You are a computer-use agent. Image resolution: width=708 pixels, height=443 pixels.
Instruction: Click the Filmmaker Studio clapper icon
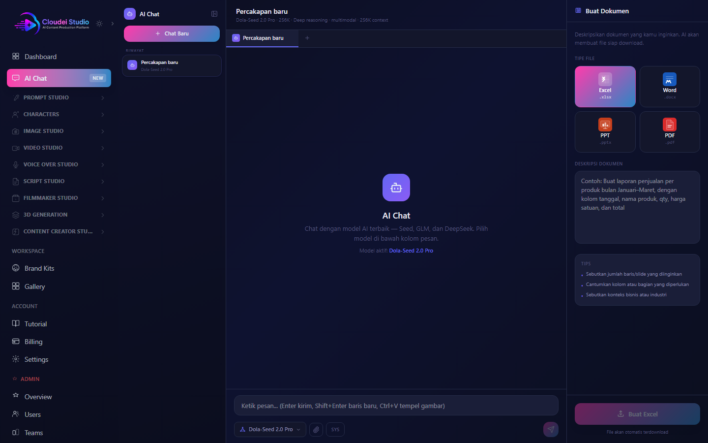pyautogui.click(x=16, y=198)
